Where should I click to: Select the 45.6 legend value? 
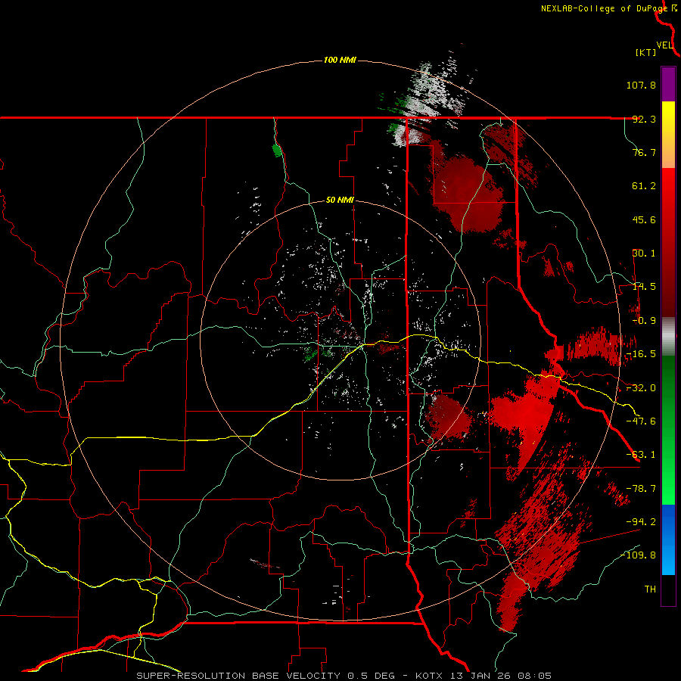coord(644,219)
